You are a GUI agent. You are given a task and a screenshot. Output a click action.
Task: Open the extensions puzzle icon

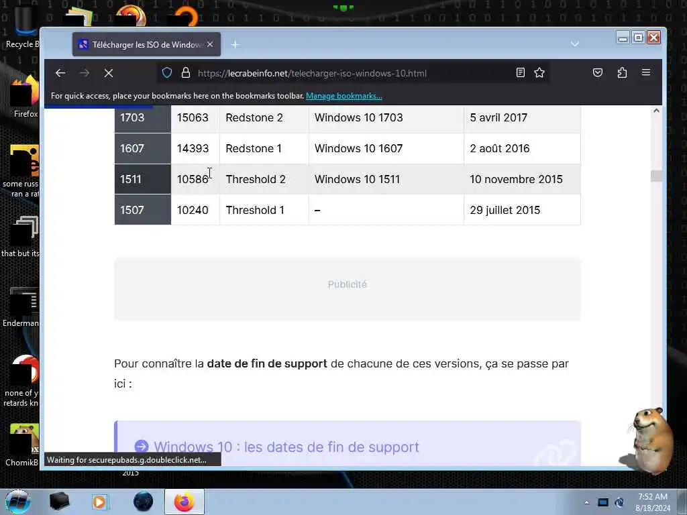[622, 72]
